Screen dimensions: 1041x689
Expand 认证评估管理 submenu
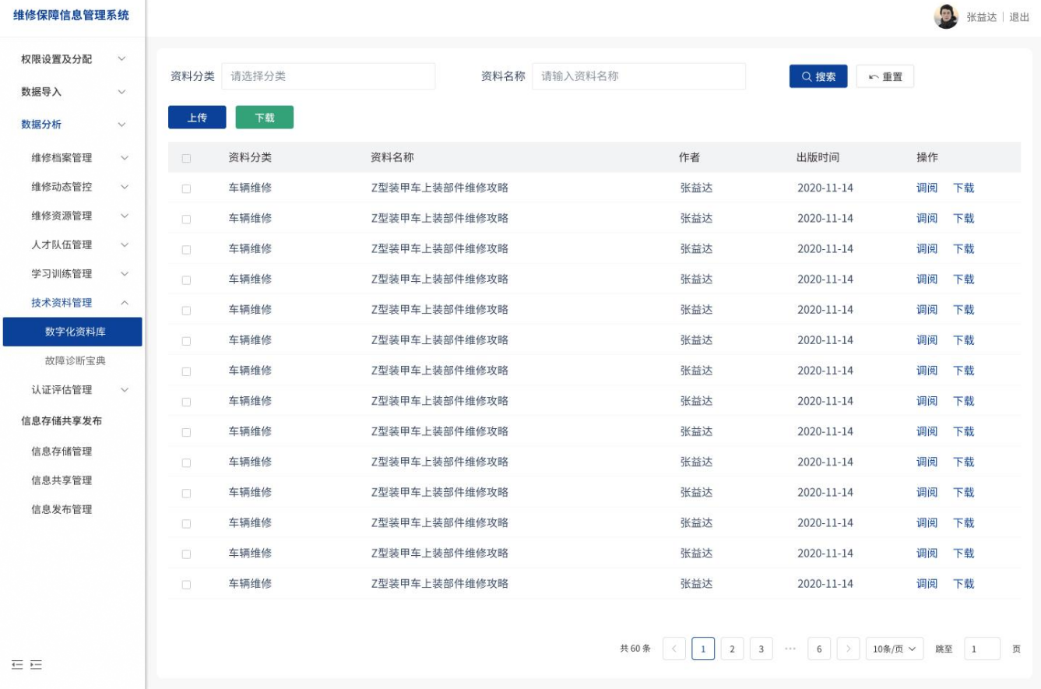125,390
